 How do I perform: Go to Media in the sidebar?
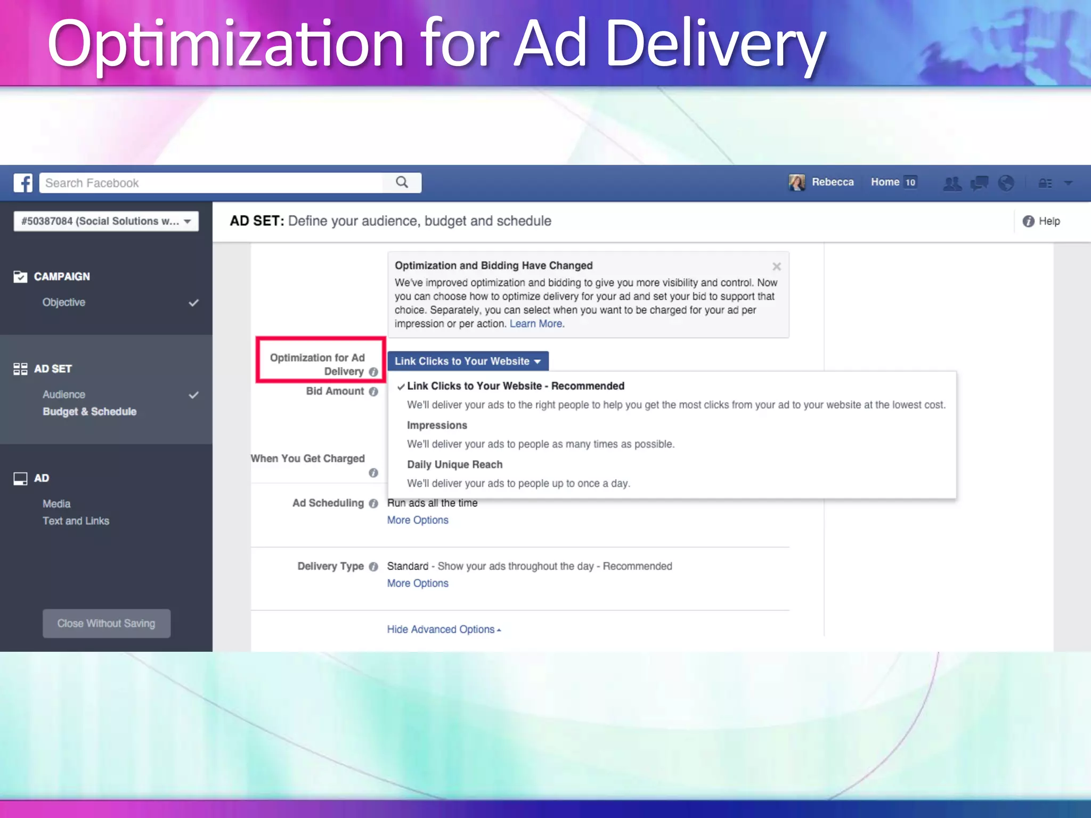click(56, 504)
